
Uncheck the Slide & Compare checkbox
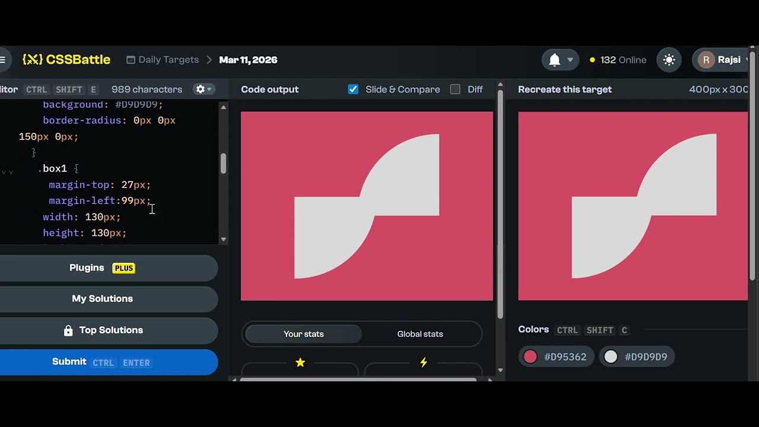pos(353,90)
